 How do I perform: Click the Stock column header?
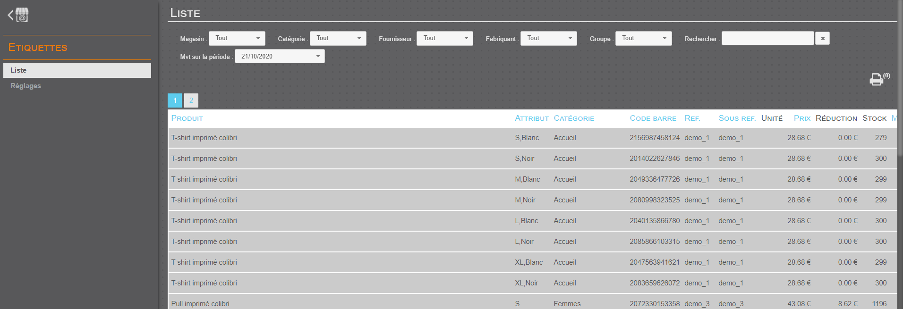[x=875, y=118]
